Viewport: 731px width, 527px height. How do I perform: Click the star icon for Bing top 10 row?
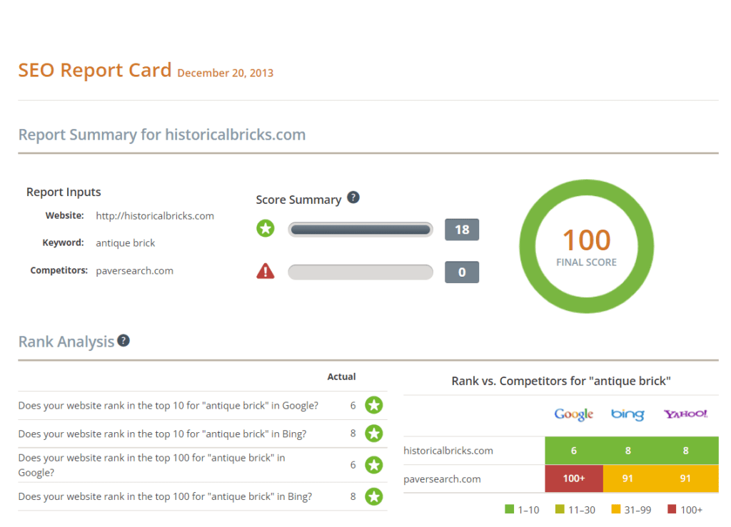[373, 434]
